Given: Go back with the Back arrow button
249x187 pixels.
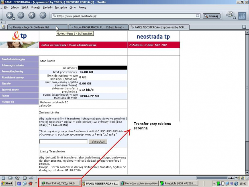Looking at the screenshot, I should tap(10, 15).
